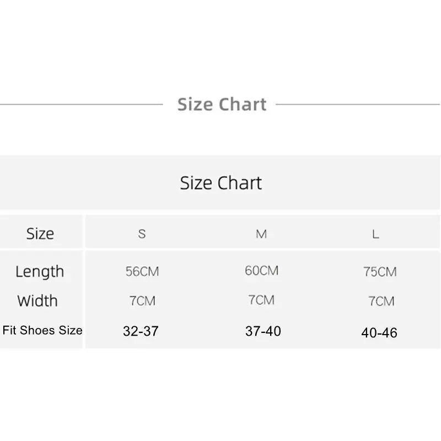Click the 7CM width under size S
Viewport: 441px width, 441px height.
[x=142, y=301]
